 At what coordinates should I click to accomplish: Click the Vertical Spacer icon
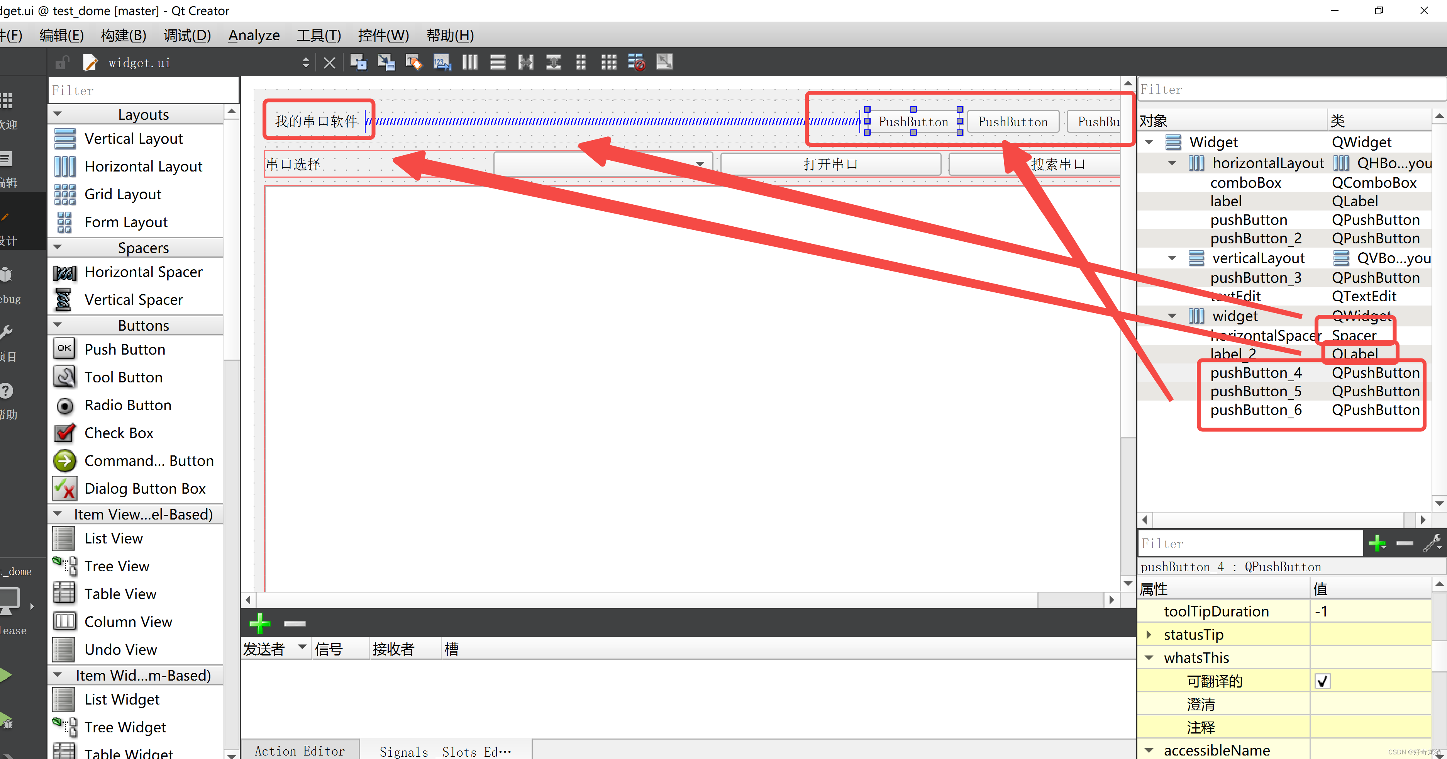[63, 301]
